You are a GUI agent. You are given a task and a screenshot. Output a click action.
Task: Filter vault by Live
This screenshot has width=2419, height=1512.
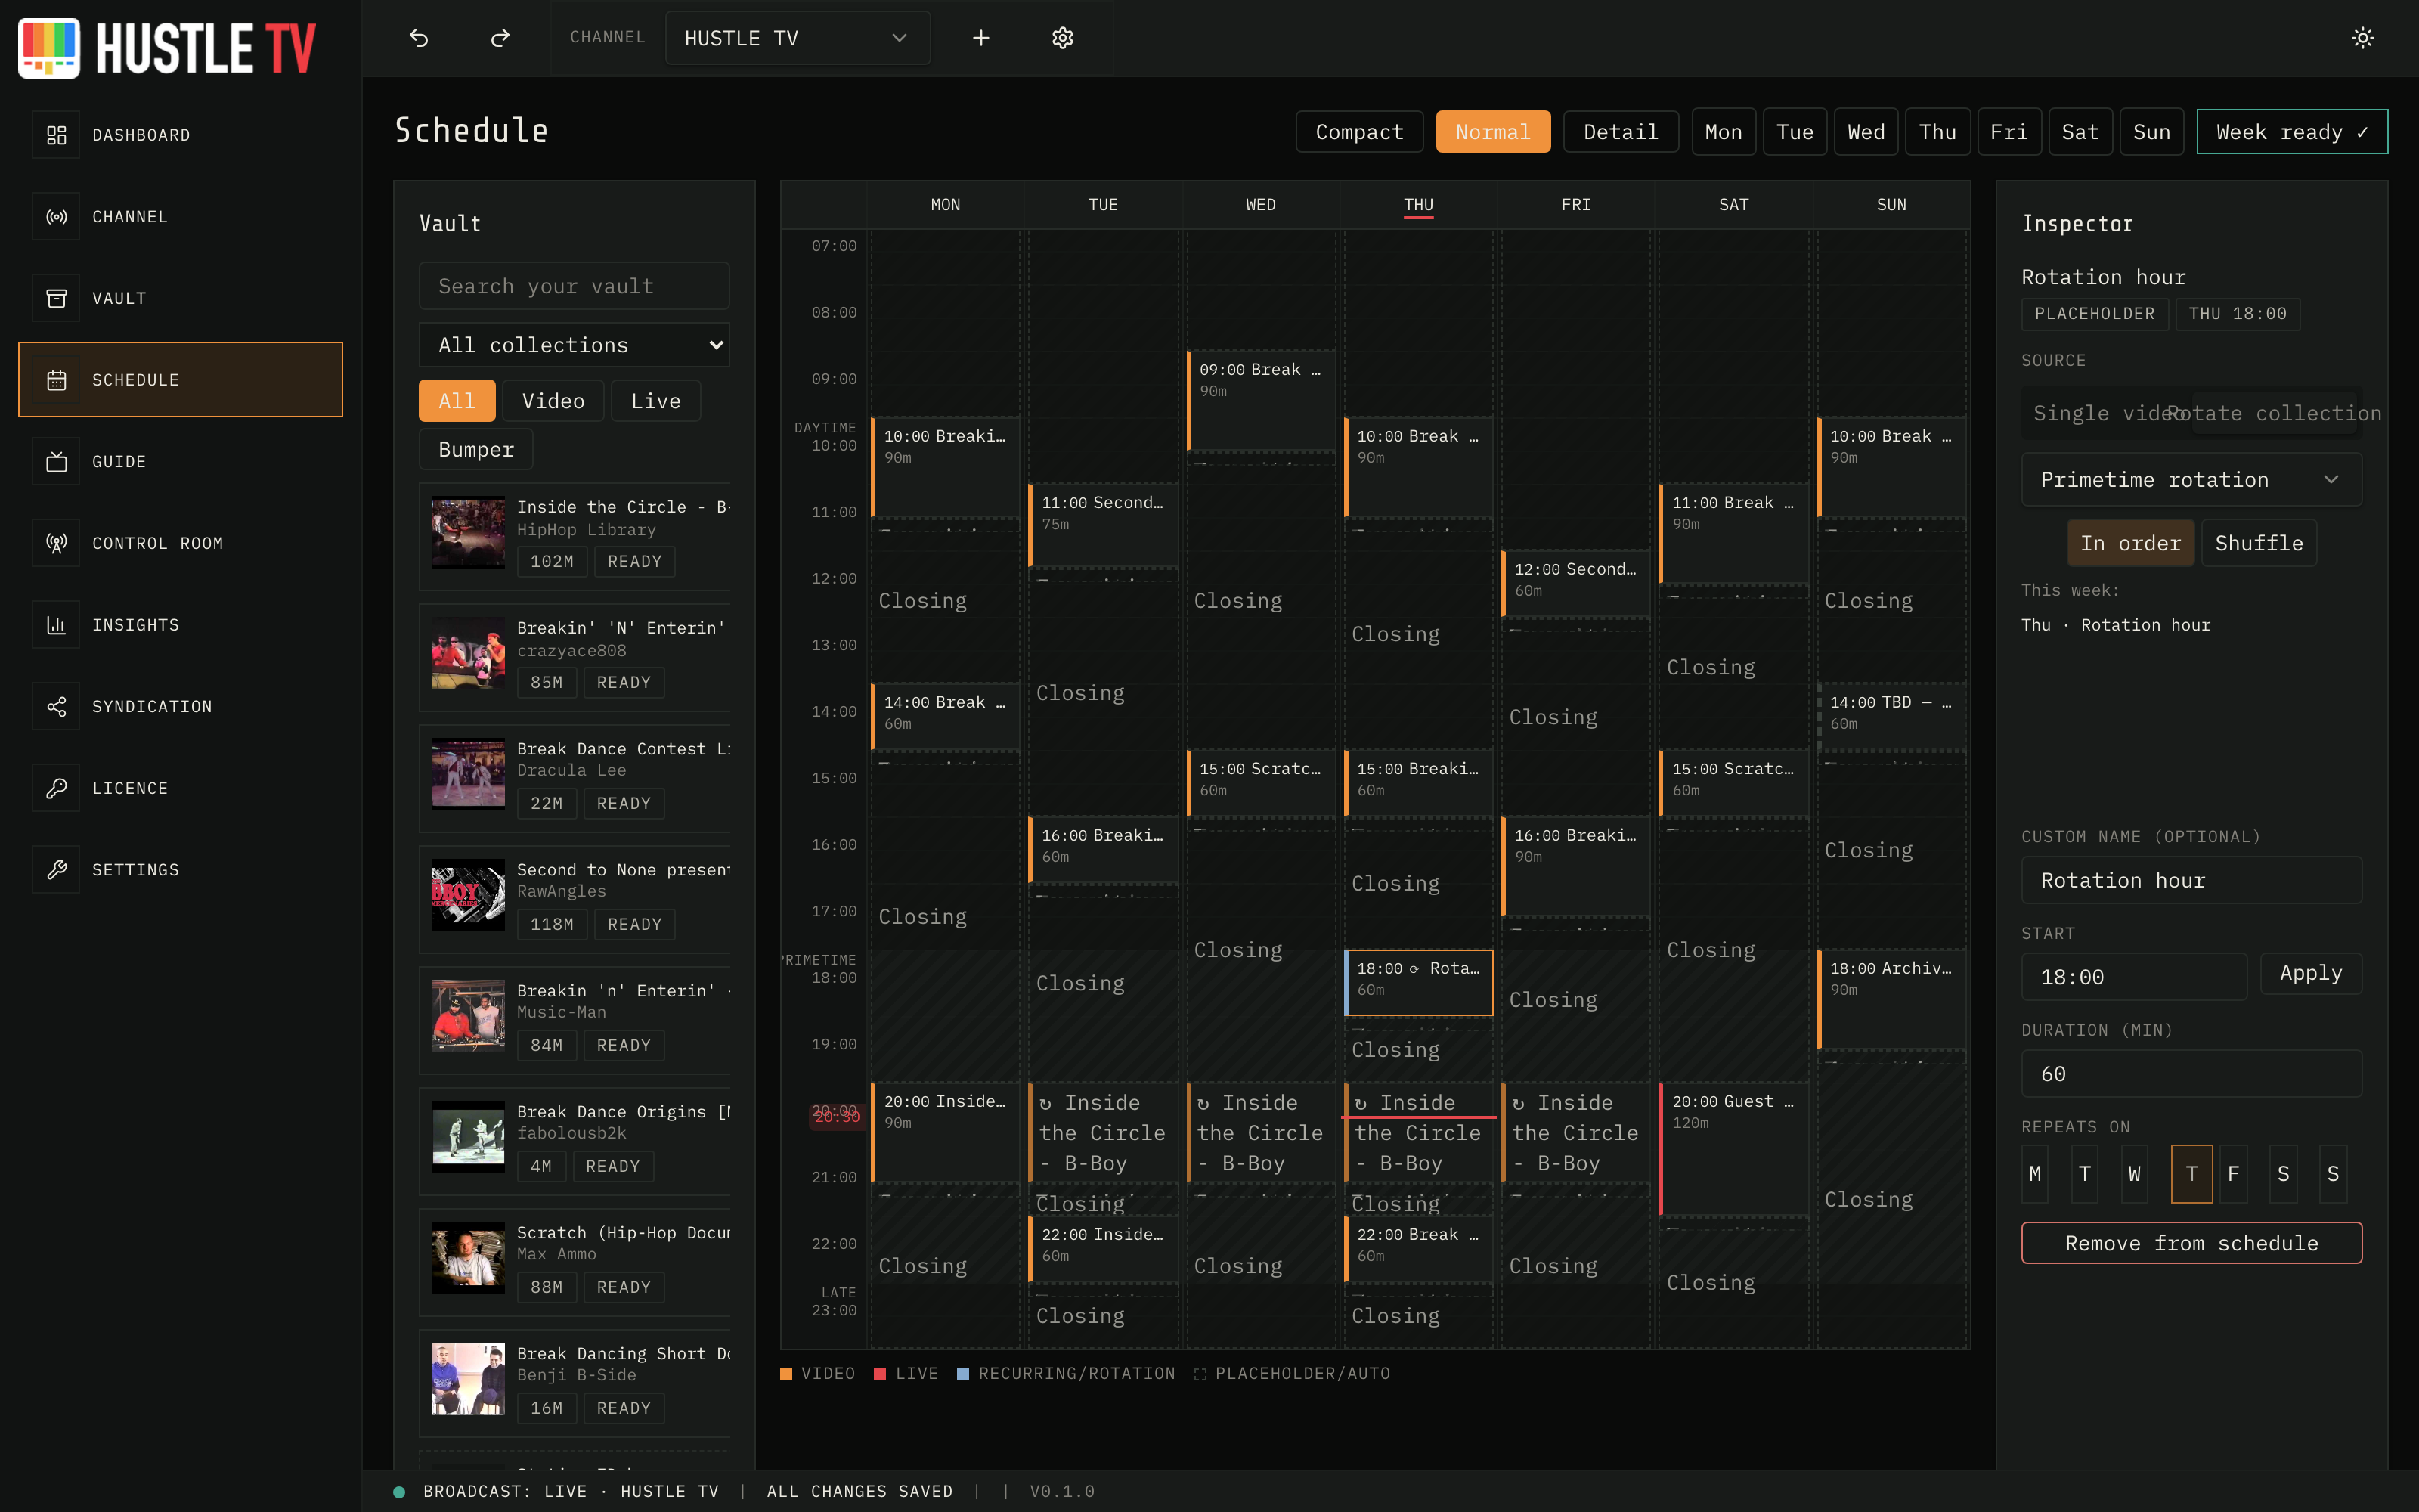(x=655, y=401)
